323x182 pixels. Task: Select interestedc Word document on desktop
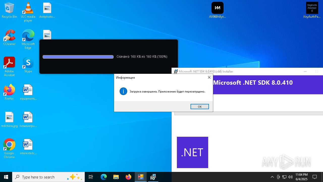pyautogui.click(x=28, y=147)
